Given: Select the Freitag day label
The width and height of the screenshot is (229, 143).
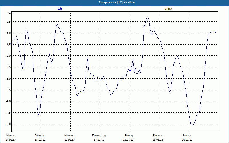Looking at the screenshot, I should pos(129,136).
